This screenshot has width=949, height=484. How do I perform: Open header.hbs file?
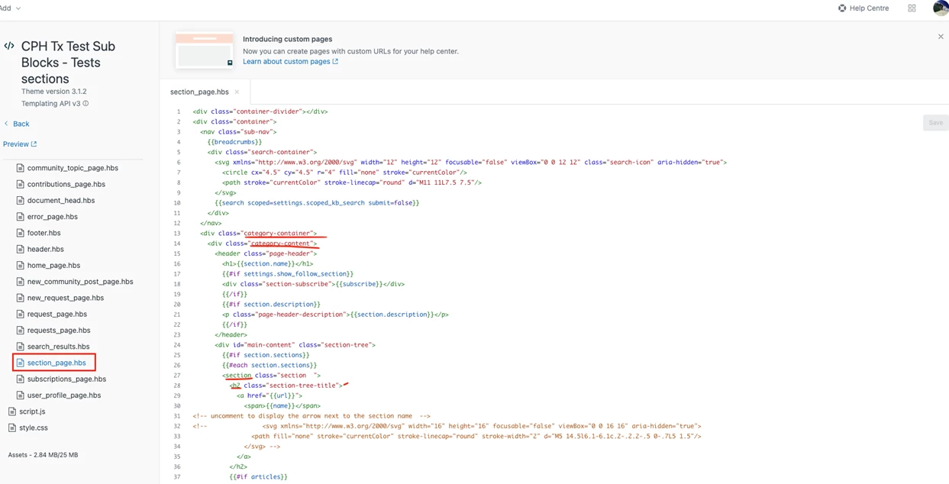[46, 249]
